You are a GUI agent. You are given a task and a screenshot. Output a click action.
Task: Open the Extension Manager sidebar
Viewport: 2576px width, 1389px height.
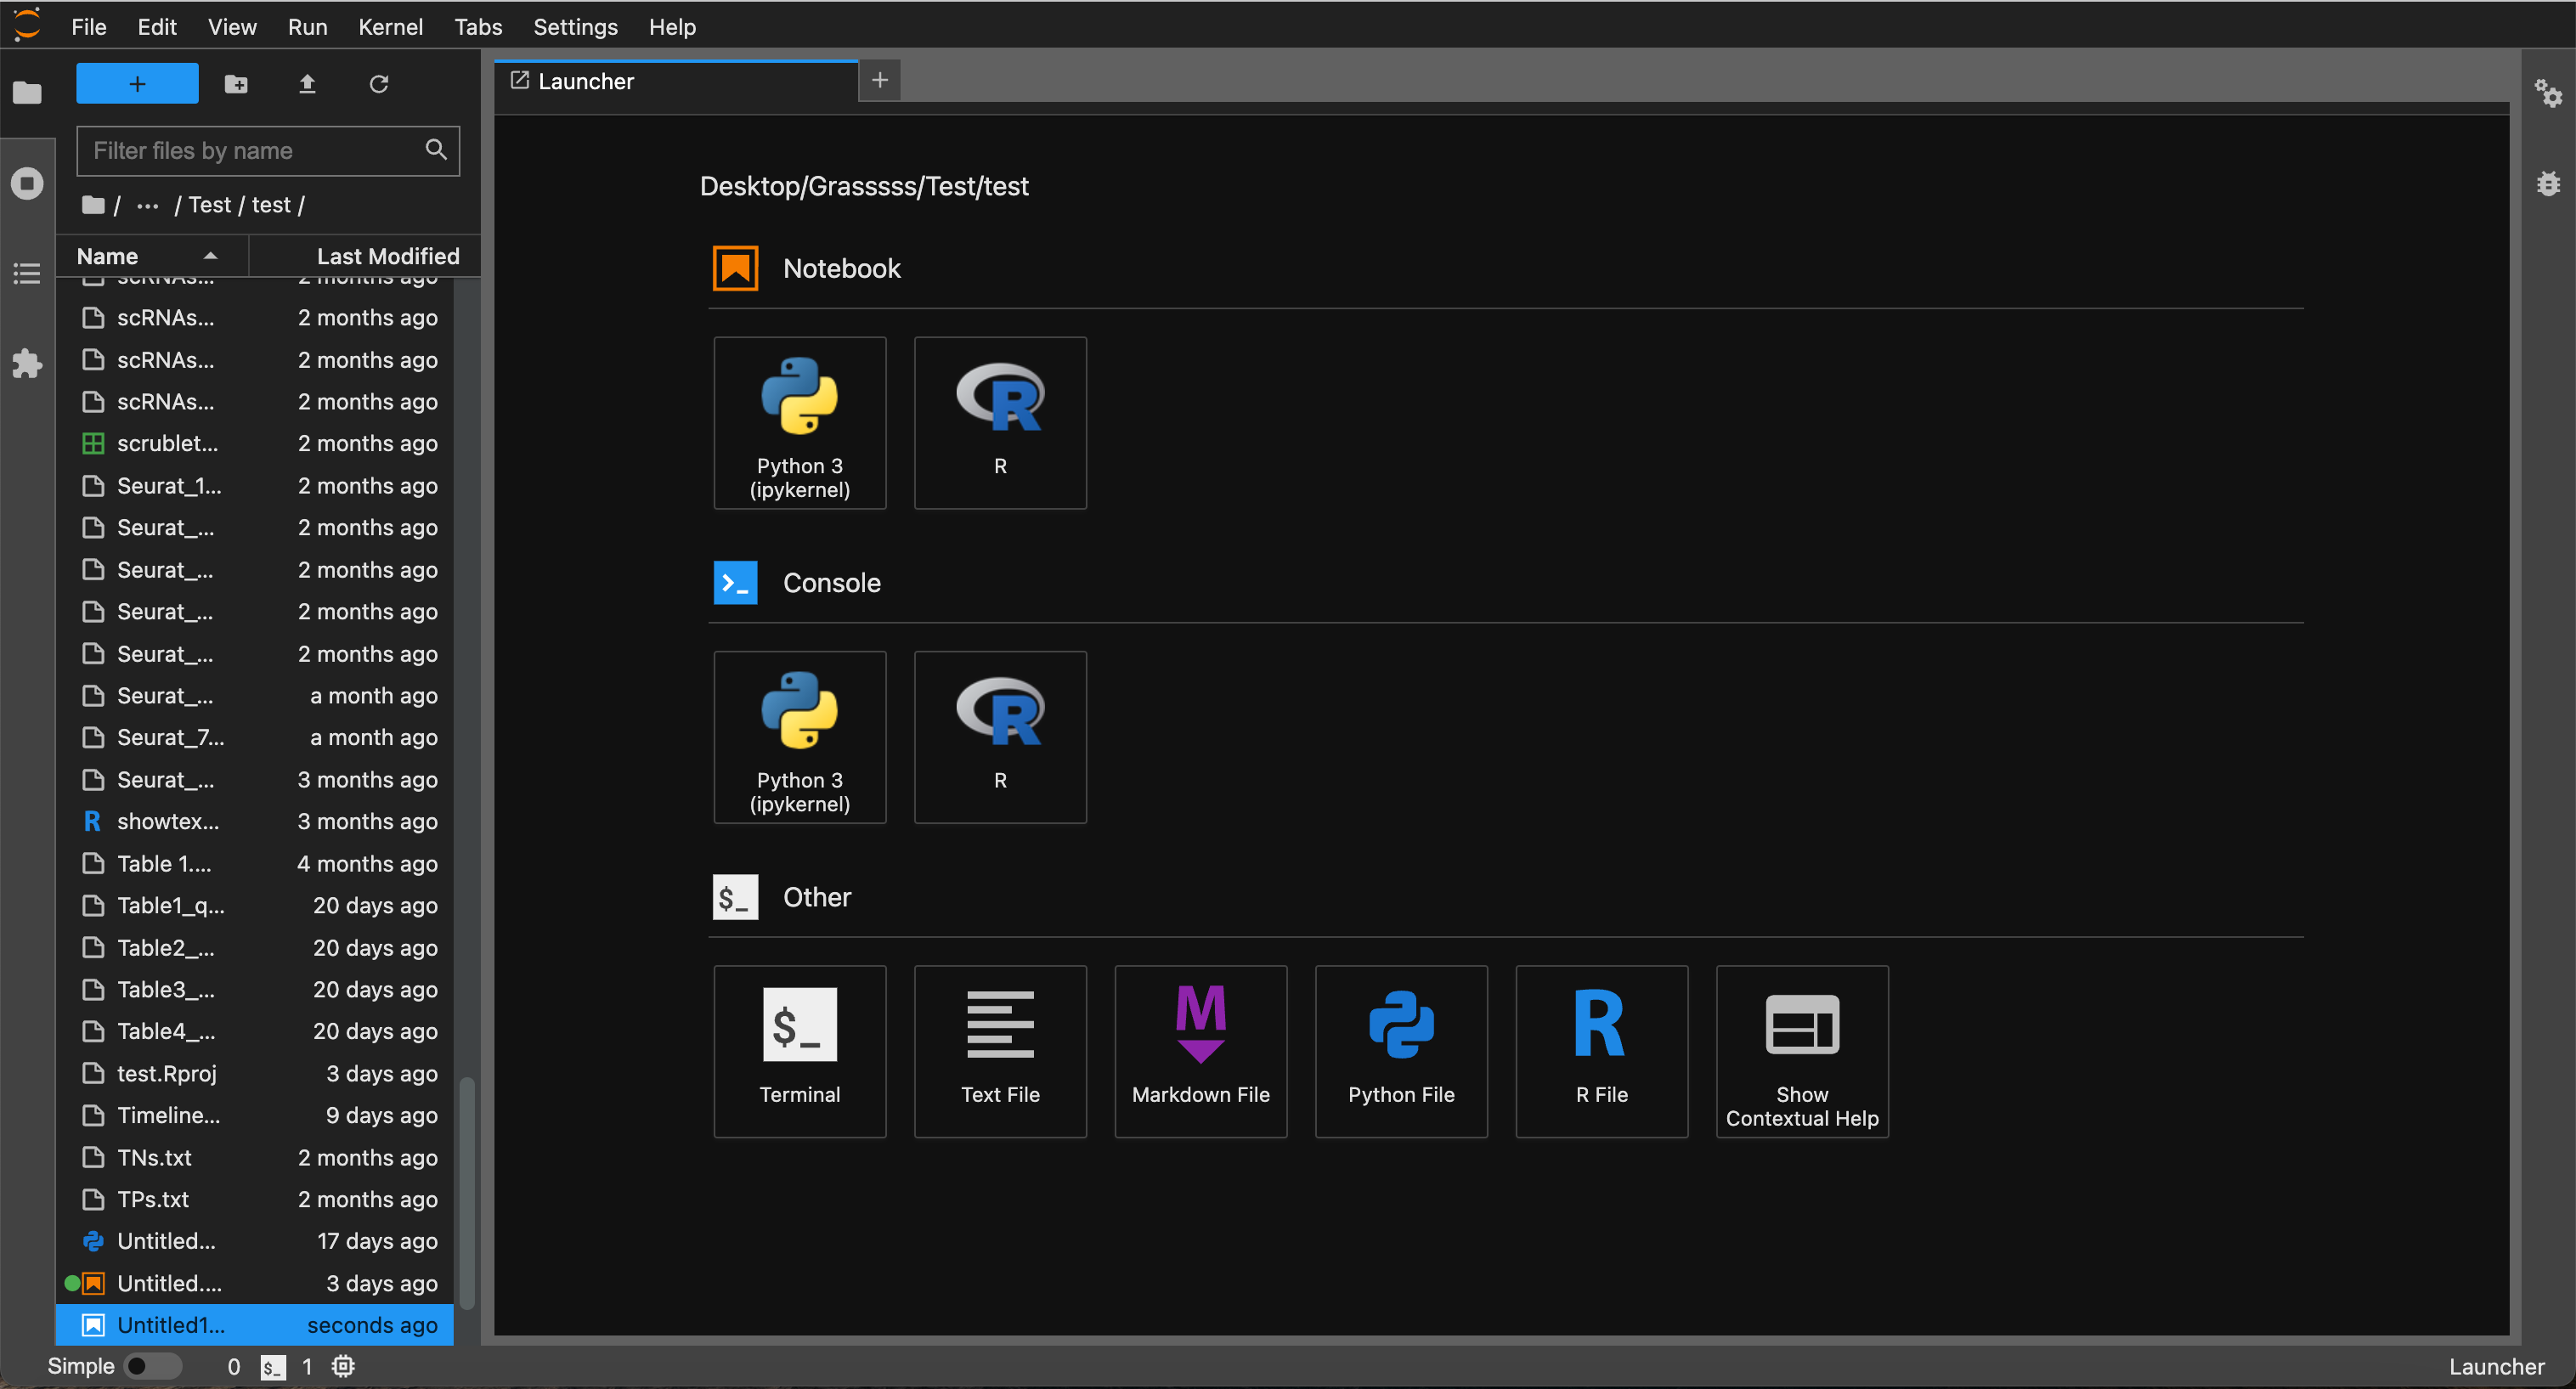[x=27, y=363]
